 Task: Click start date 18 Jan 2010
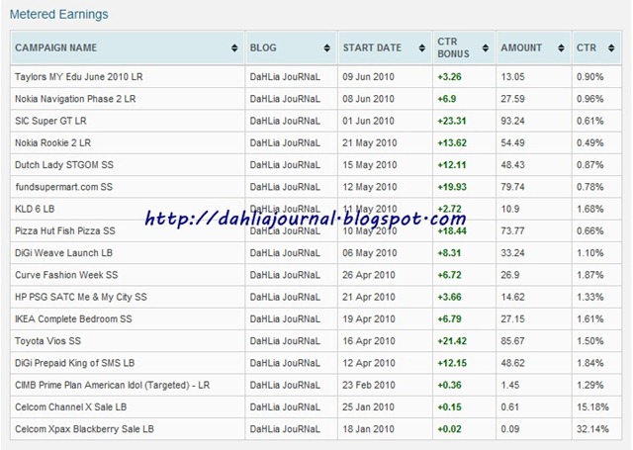[368, 429]
